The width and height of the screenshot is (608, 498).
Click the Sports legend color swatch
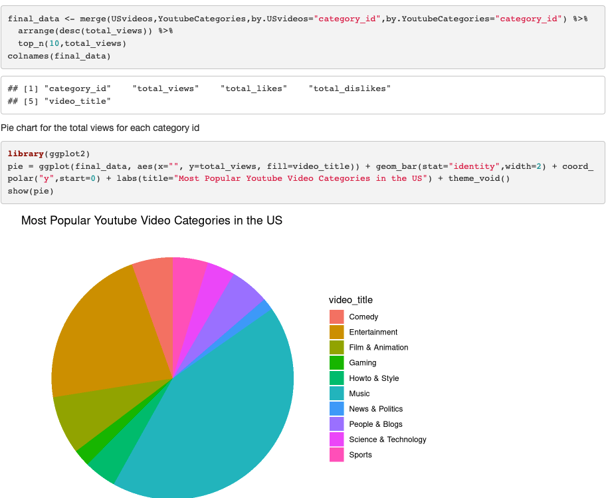[338, 455]
